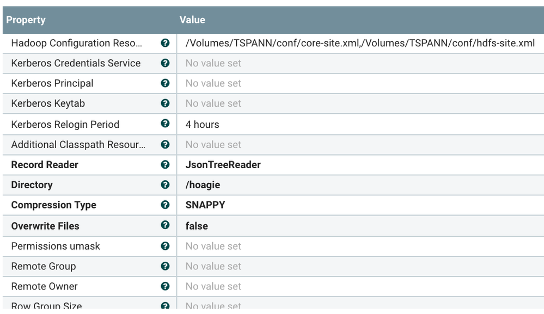Edit the Hadoop configuration resources path value
Screen dimensions: 544x314
[359, 43]
